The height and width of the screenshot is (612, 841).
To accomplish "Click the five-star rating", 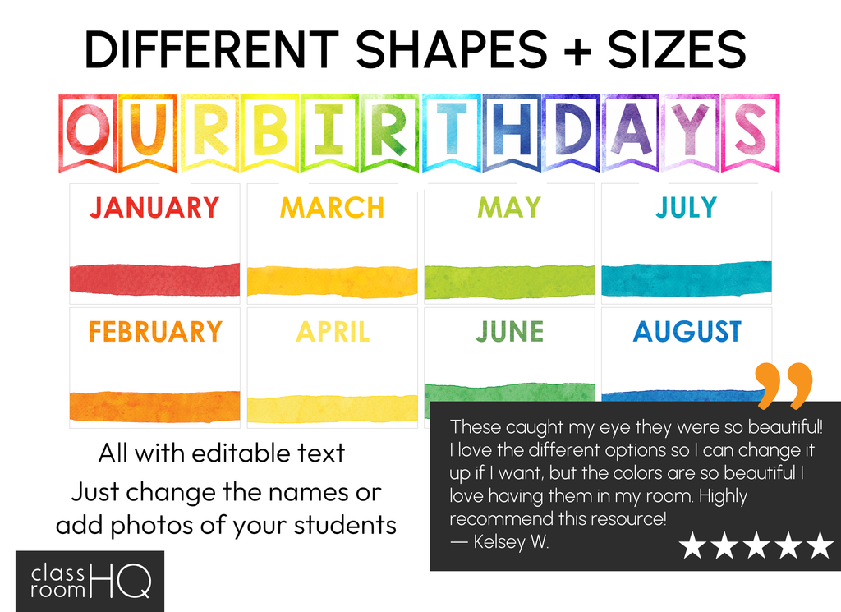I will coord(756,545).
